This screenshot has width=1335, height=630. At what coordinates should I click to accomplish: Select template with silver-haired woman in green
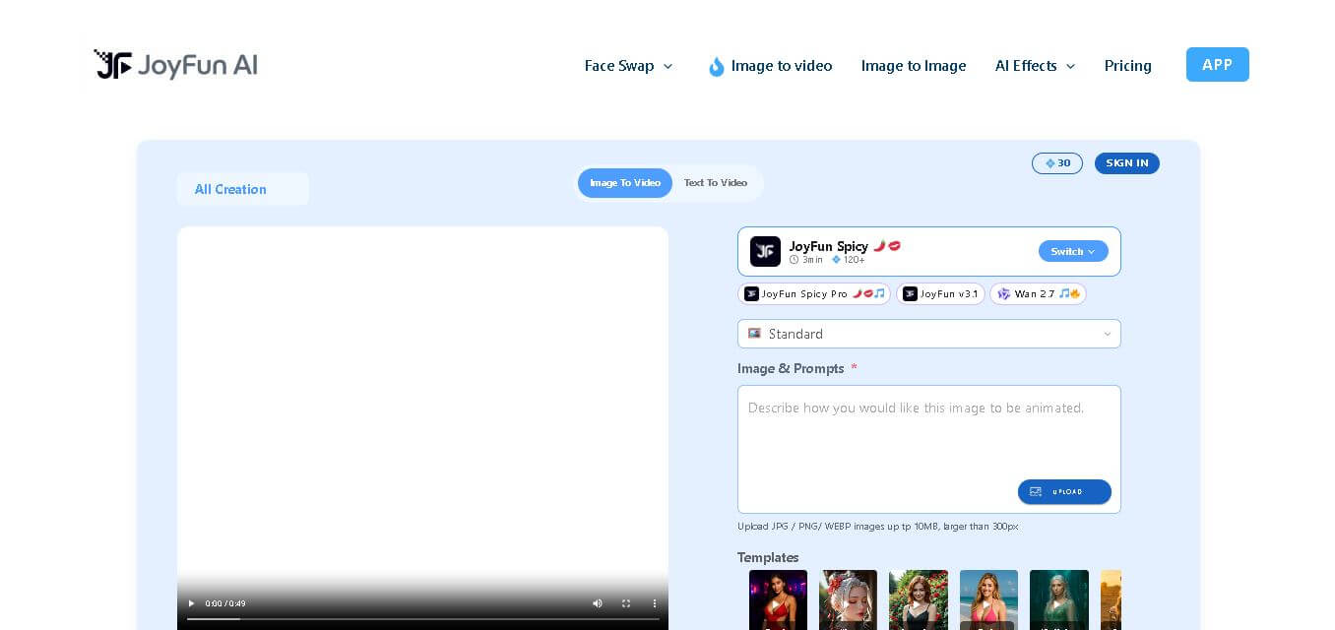click(1059, 599)
